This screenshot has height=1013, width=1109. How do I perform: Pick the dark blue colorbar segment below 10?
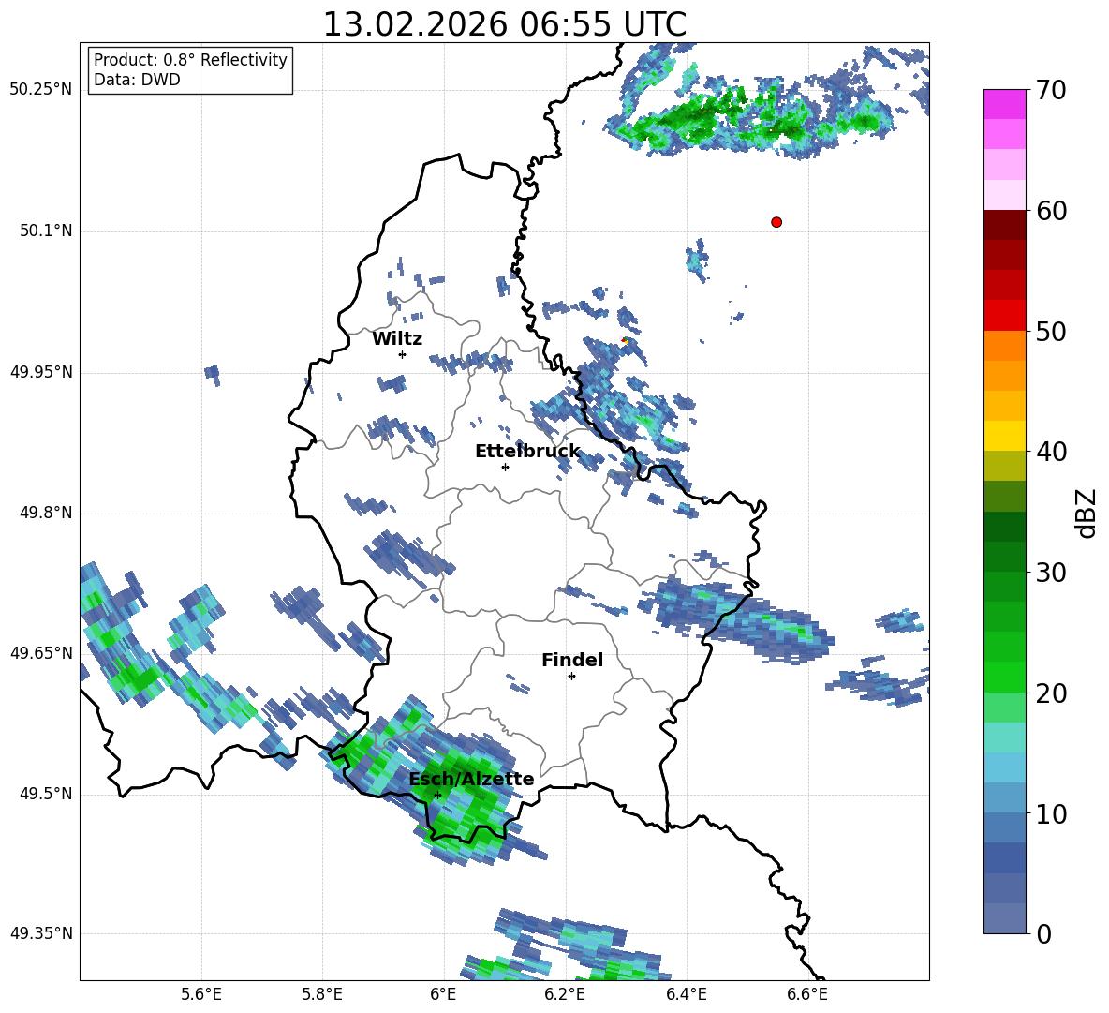point(1004,827)
